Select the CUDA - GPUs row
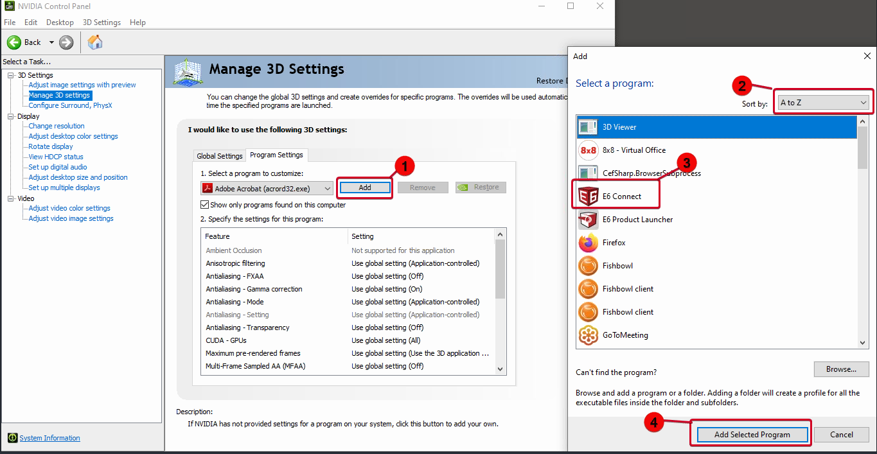 coord(348,340)
